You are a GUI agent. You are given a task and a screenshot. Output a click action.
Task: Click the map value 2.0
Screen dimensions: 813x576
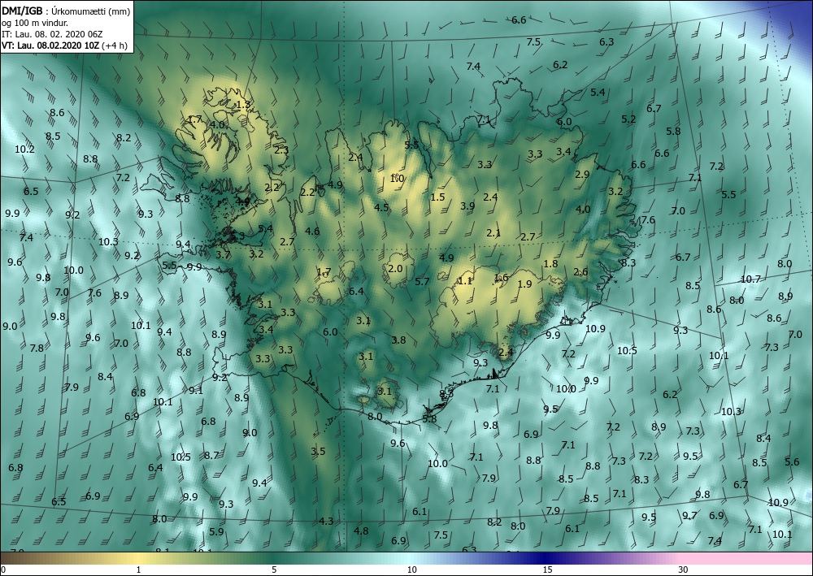pyautogui.click(x=395, y=268)
